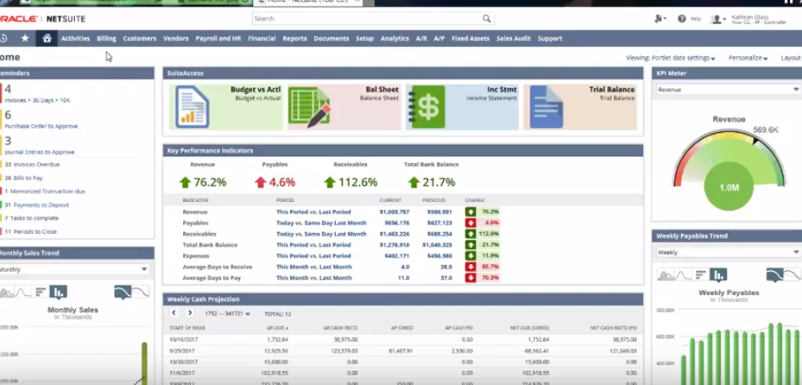The width and height of the screenshot is (802, 385).
Task: Select the highlighted trend-line toggle in Monthly Sales
Action: [123, 292]
